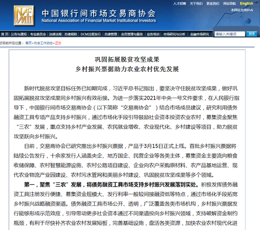Open the 会员管理与服务 menu

point(132,34)
